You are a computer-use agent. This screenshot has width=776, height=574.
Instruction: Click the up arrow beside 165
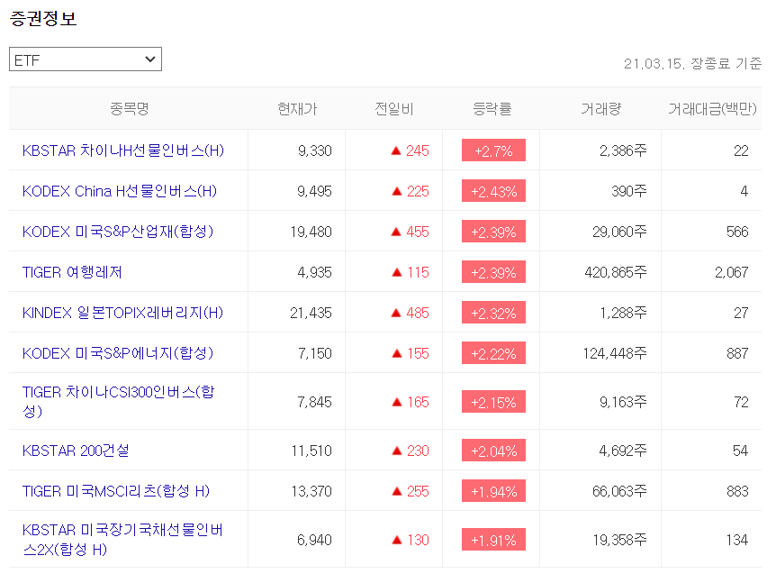tap(397, 403)
